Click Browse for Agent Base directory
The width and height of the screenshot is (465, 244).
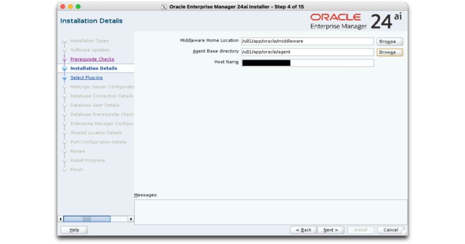[x=389, y=52]
